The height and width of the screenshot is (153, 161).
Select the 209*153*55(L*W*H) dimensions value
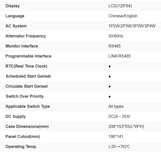(126, 126)
